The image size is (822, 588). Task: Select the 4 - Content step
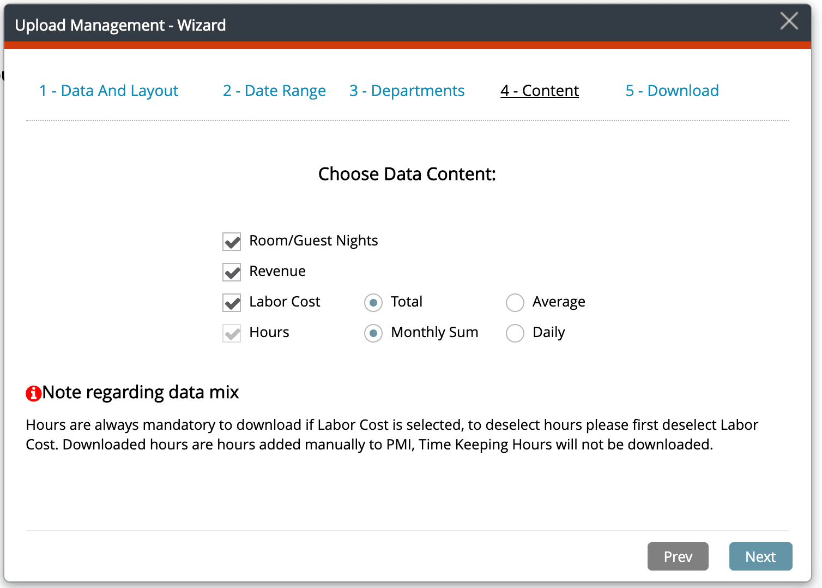tap(539, 91)
